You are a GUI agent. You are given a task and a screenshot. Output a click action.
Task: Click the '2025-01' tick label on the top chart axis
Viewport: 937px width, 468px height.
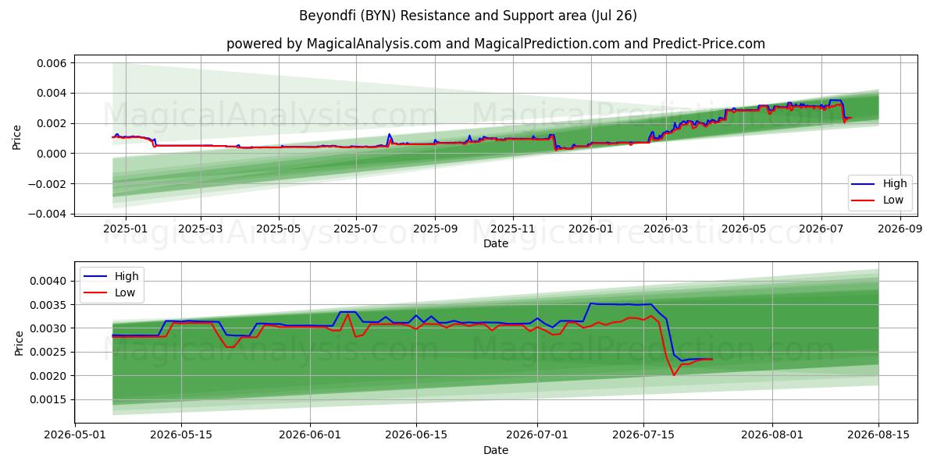point(125,229)
